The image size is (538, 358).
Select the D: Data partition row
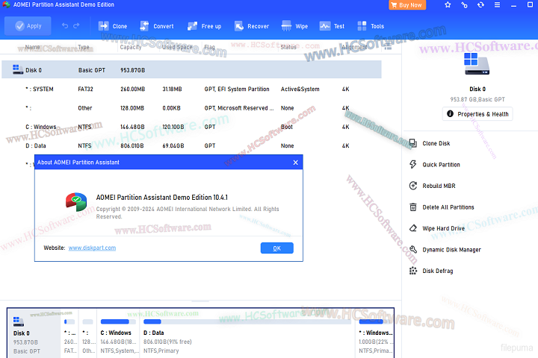(x=191, y=145)
